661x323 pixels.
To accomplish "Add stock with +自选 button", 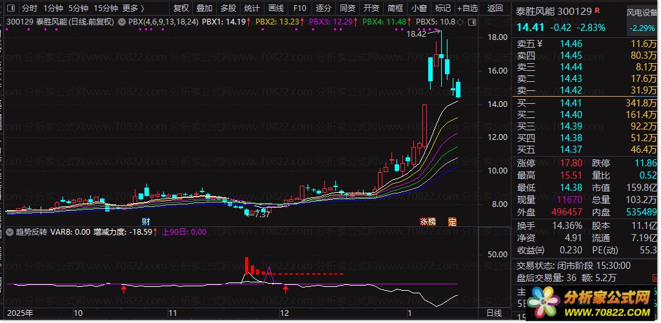I will point(467,8).
